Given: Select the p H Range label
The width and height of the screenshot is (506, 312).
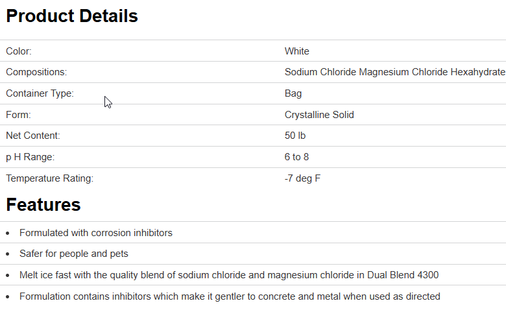Looking at the screenshot, I should [x=30, y=157].
